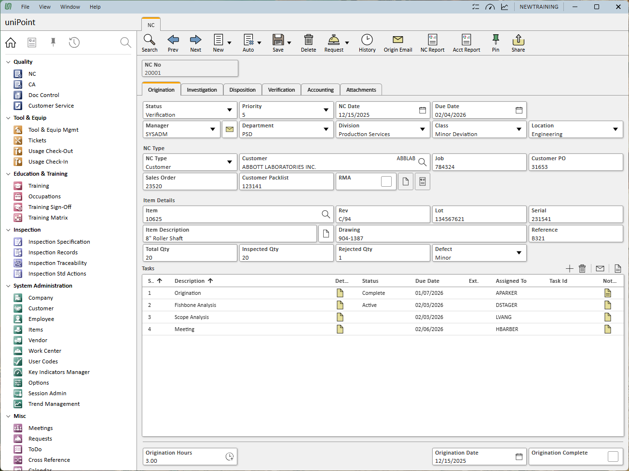Collapse the System Administration section
The image size is (629, 471).
point(8,286)
